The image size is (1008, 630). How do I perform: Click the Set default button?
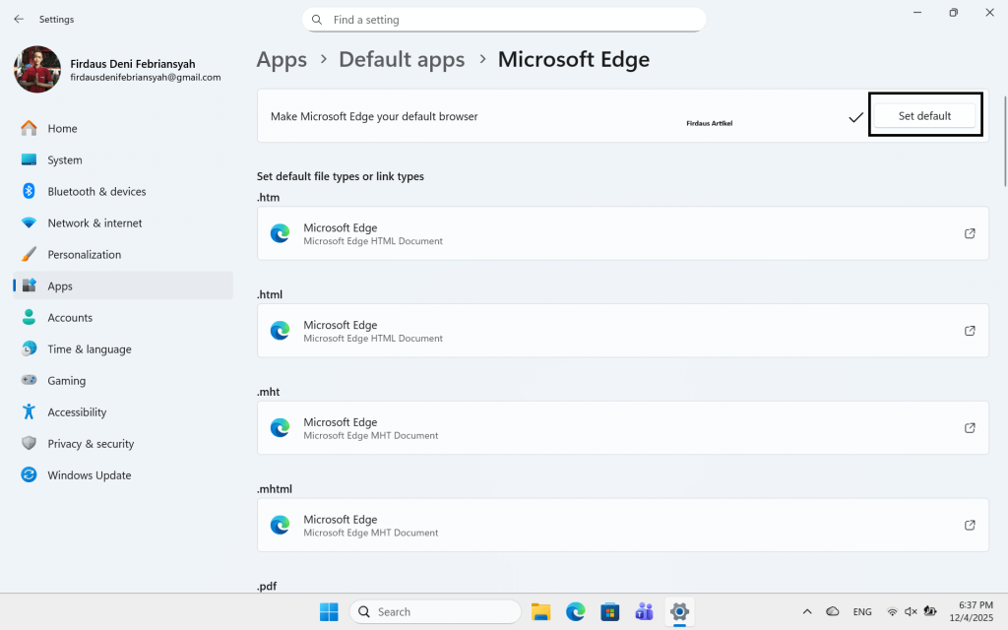tap(924, 116)
